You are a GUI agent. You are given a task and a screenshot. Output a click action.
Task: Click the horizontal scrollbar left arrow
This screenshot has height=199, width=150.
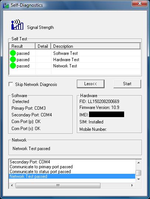tap(12, 185)
